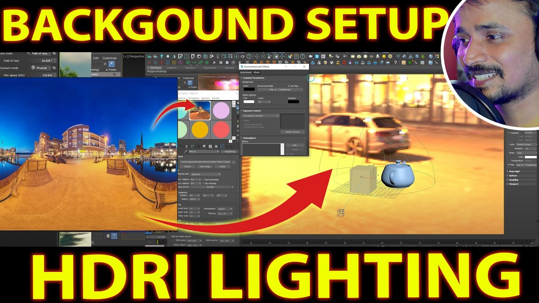The image size is (539, 303).
Task: Open Mapping type dropdown showing Spherical
Action: click(205, 174)
